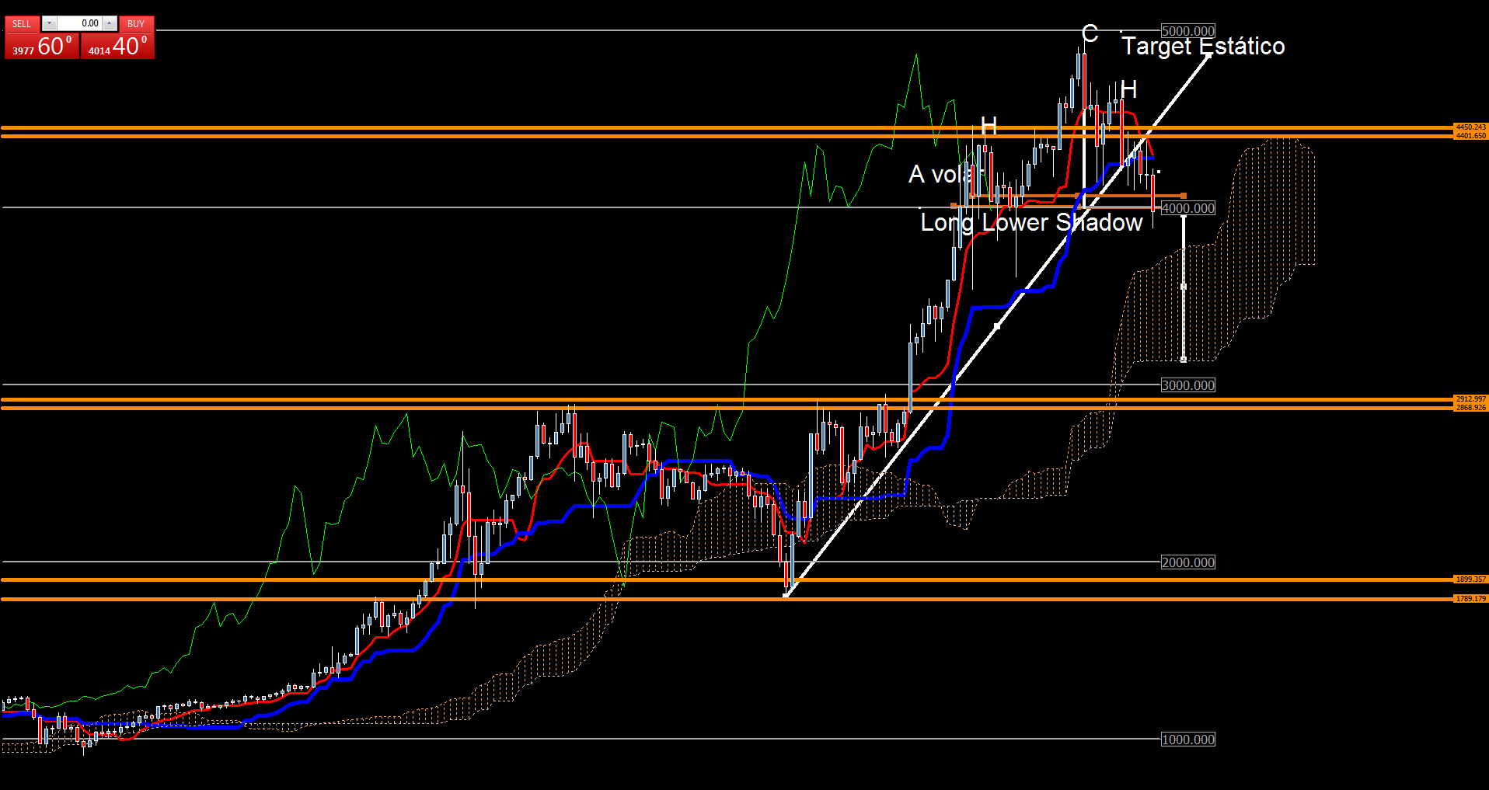Screen dimensions: 1489x790
Task: Click the 'H' label above A vola
Action: [989, 125]
